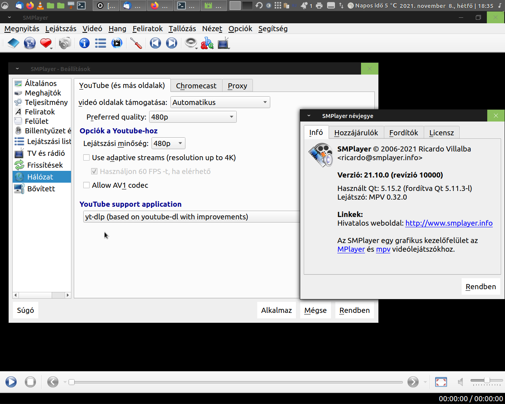
Task: Open Firefox icon in top panel
Action: 30,6
